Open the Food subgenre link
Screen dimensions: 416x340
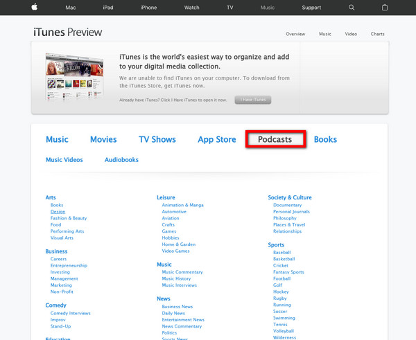55,225
